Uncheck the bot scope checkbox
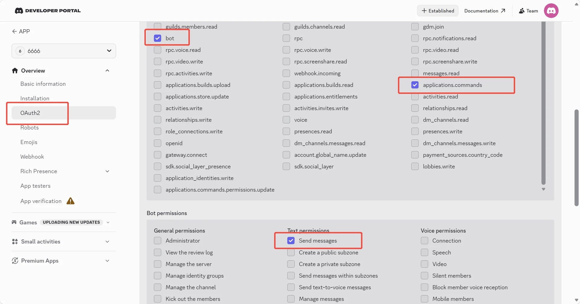The image size is (580, 304). pyautogui.click(x=157, y=38)
